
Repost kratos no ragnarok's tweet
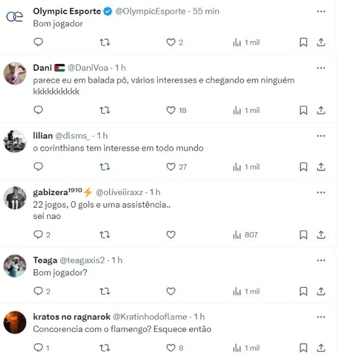(x=105, y=347)
